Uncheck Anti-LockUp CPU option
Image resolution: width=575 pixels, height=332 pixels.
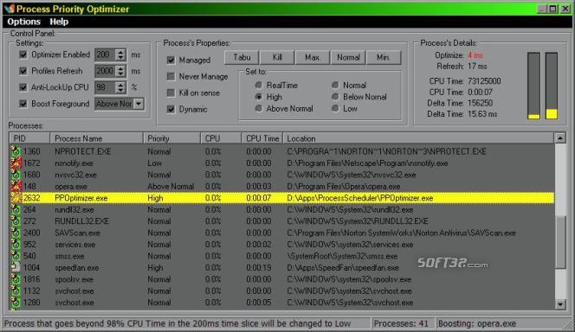tap(23, 87)
